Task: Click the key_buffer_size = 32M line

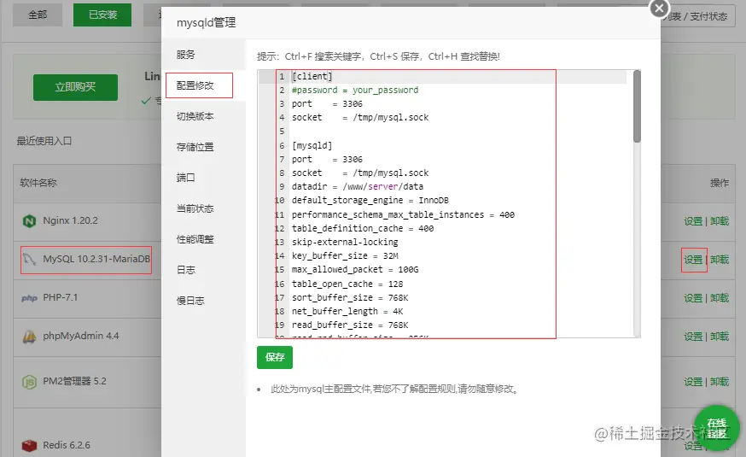Action: [x=345, y=255]
